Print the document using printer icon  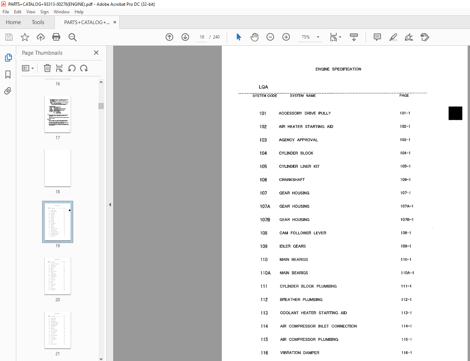pyautogui.click(x=56, y=37)
